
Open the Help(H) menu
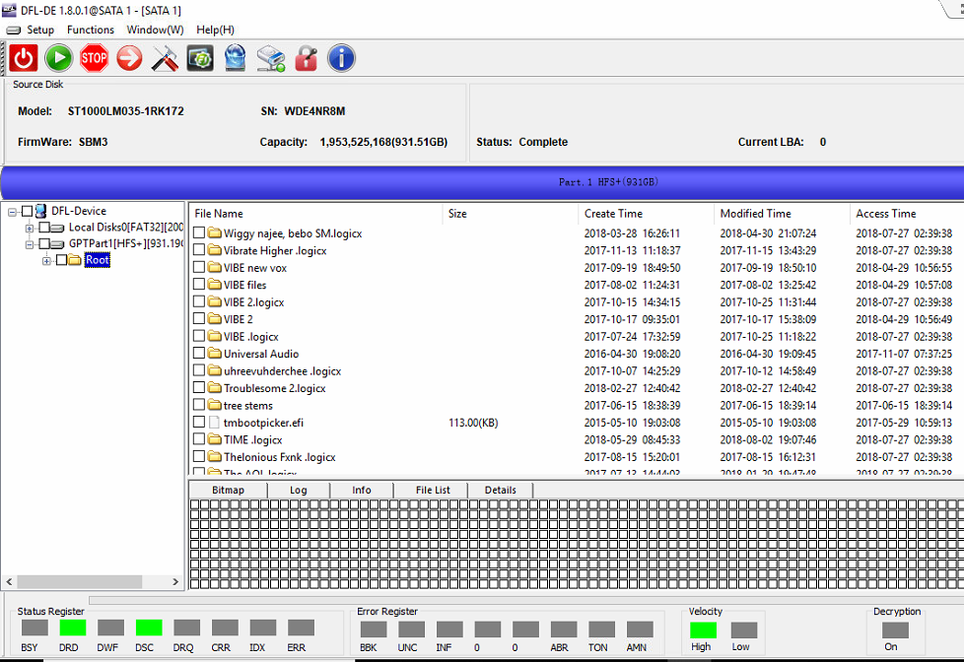(x=215, y=30)
